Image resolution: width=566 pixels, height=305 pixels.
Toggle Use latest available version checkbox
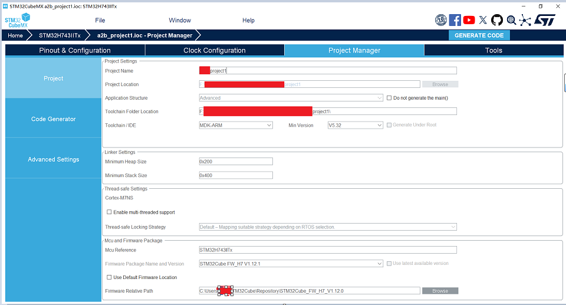389,264
